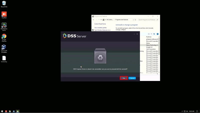200x113 pixels.
Task: Select the Dahua publisher row
Action: 148,43
